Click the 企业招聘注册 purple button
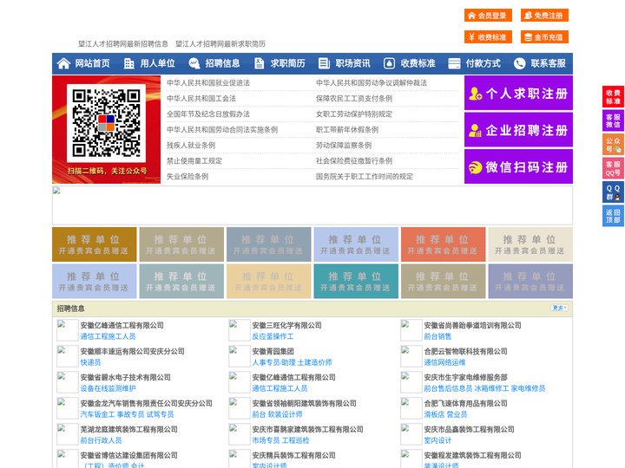The image size is (625, 468). pos(518,130)
